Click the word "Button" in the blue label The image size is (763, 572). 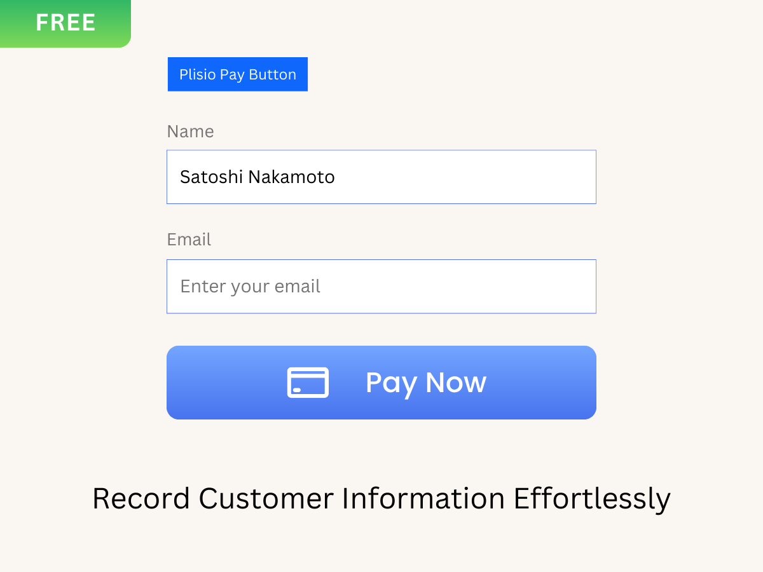pyautogui.click(x=272, y=74)
